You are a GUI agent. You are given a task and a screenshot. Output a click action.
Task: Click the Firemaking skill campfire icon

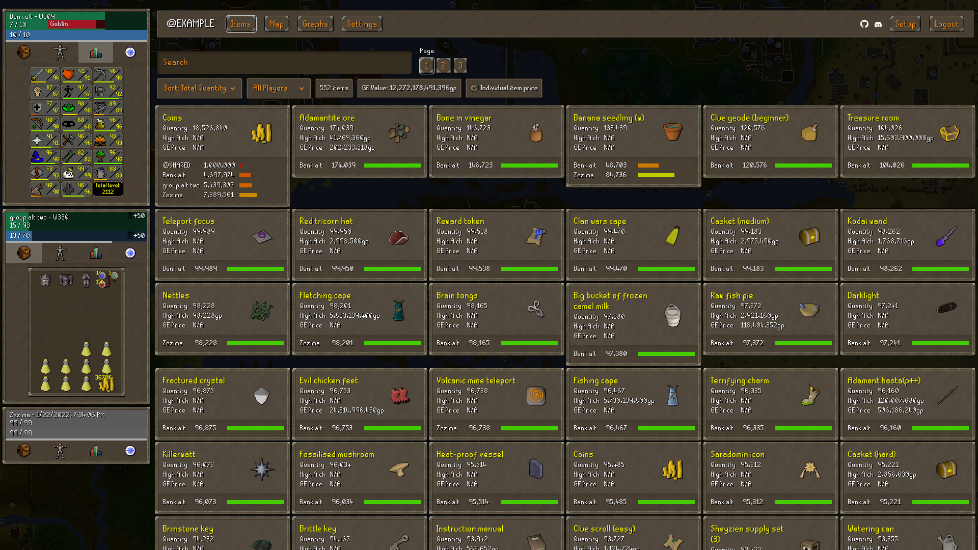[x=101, y=140]
